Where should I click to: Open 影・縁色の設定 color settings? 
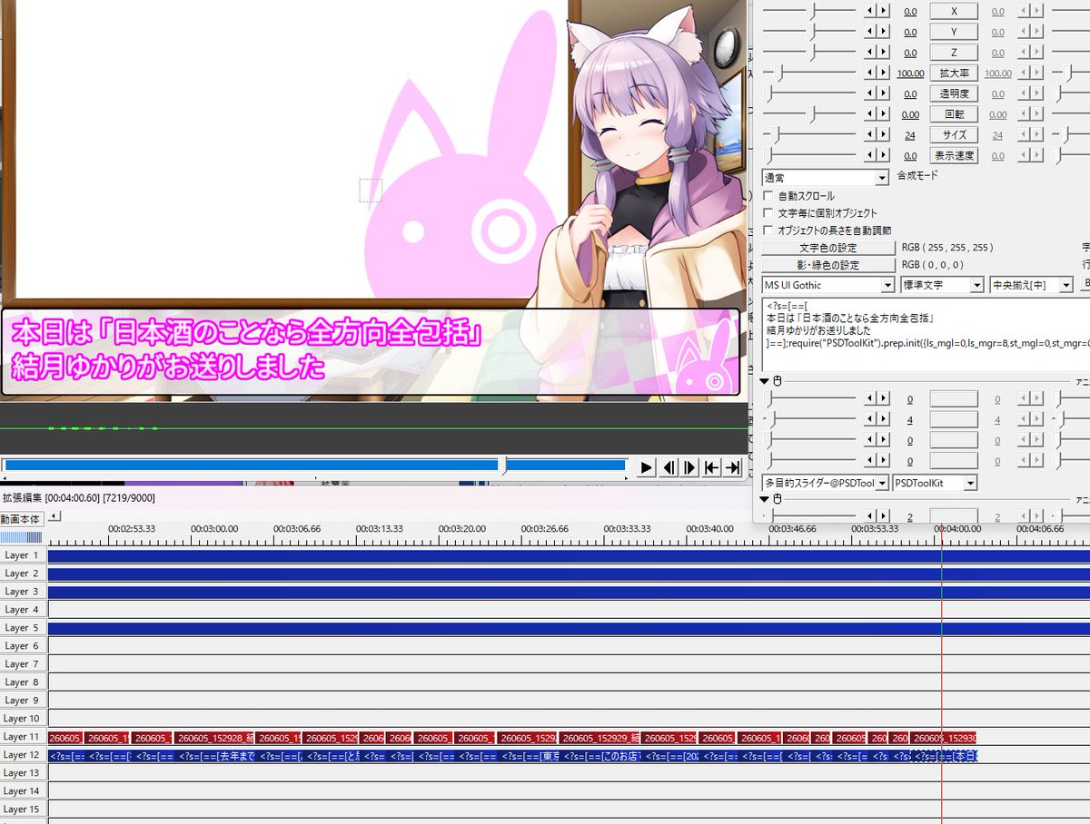tap(827, 265)
